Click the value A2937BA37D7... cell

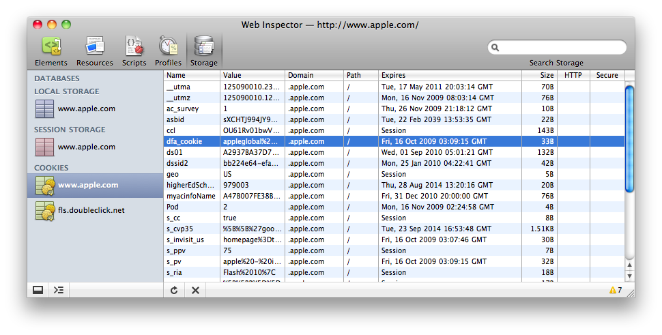tap(253, 152)
